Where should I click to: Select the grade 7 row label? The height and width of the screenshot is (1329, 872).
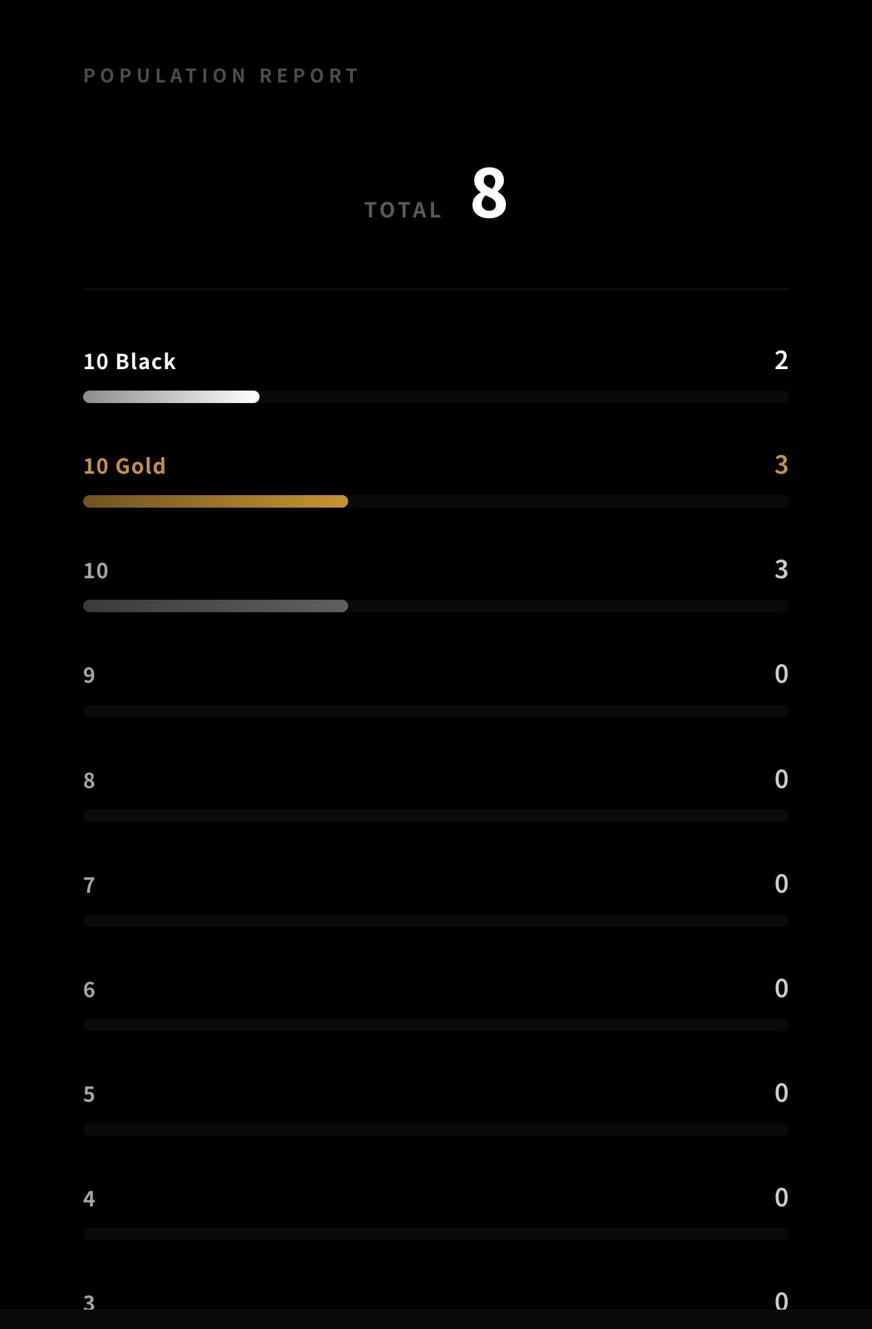pyautogui.click(x=89, y=885)
